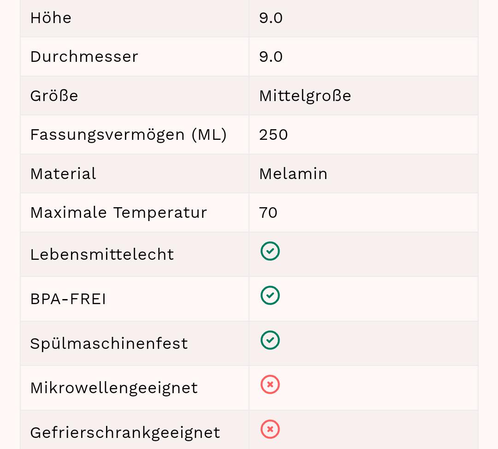This screenshot has width=498, height=449.
Task: Click the green checkmark icon beside Spülmaschinenfest
Action: [270, 340]
